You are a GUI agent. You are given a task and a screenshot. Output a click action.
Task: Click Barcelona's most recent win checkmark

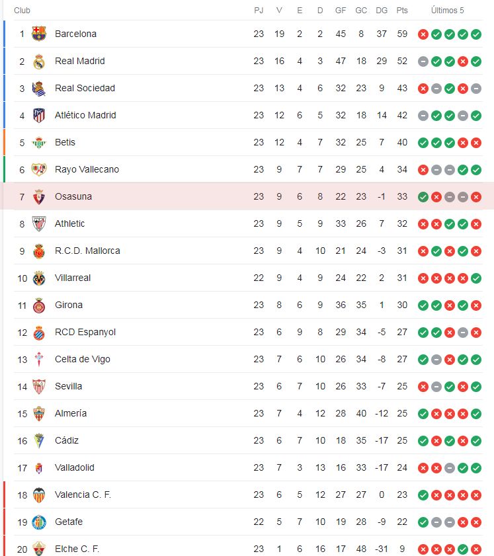pyautogui.click(x=475, y=34)
